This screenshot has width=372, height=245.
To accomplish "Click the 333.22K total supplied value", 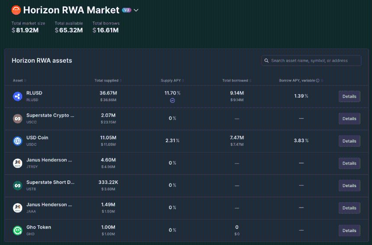I will [108, 182].
